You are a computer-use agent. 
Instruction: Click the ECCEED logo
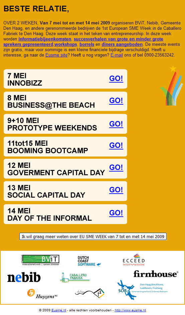(134, 260)
